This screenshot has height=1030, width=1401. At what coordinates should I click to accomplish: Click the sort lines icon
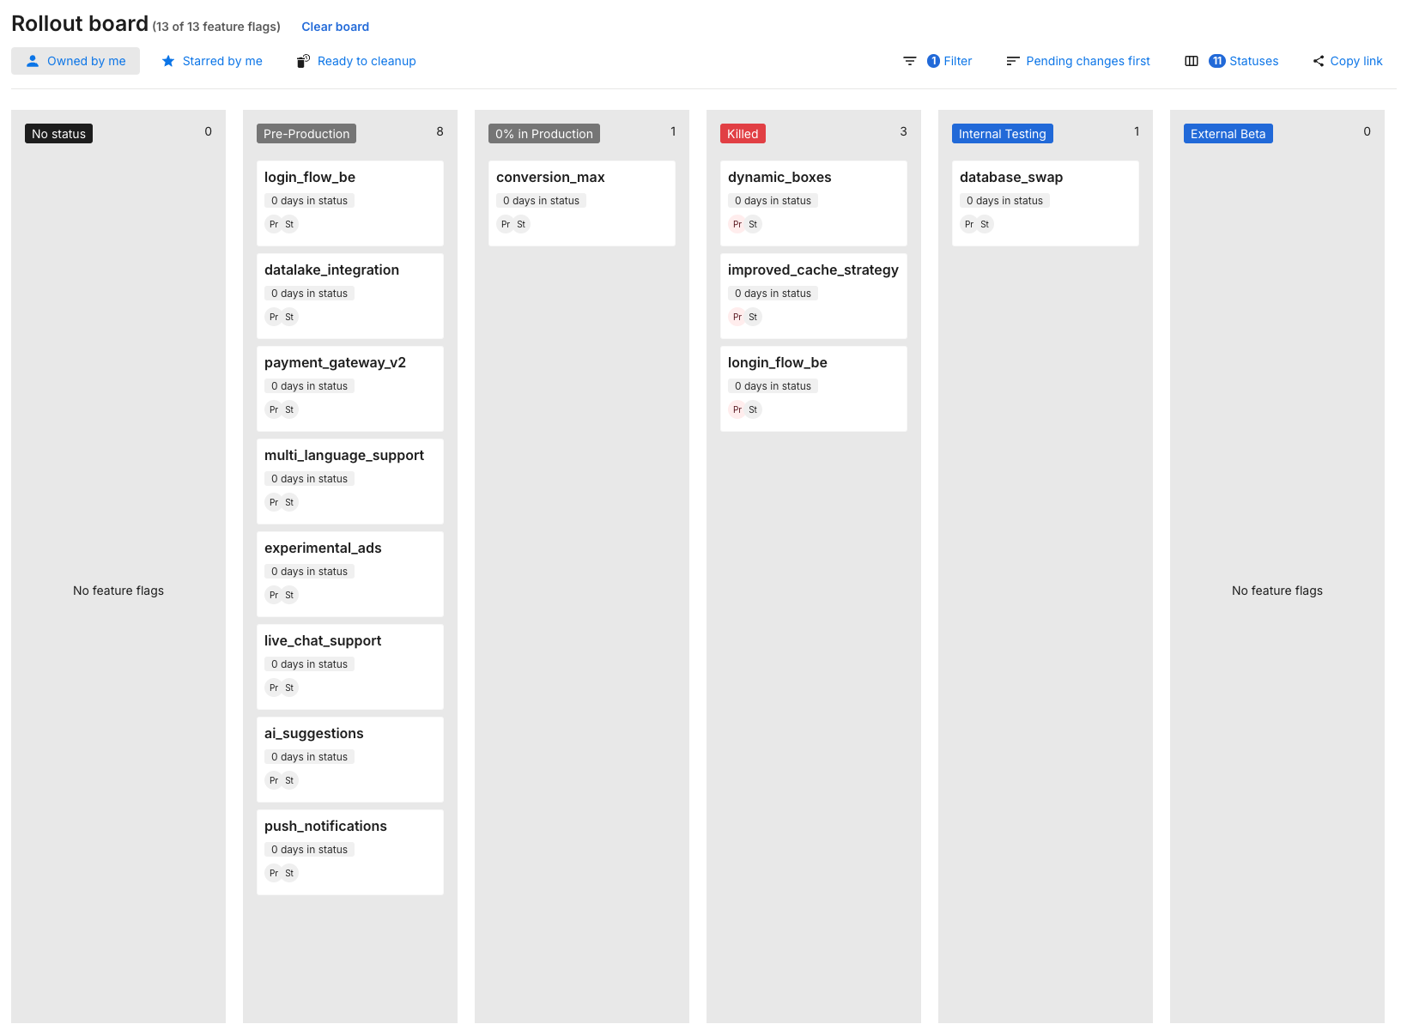1012,61
